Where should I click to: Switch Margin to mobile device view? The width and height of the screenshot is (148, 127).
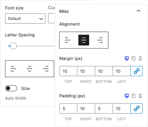pyautogui.click(x=140, y=58)
